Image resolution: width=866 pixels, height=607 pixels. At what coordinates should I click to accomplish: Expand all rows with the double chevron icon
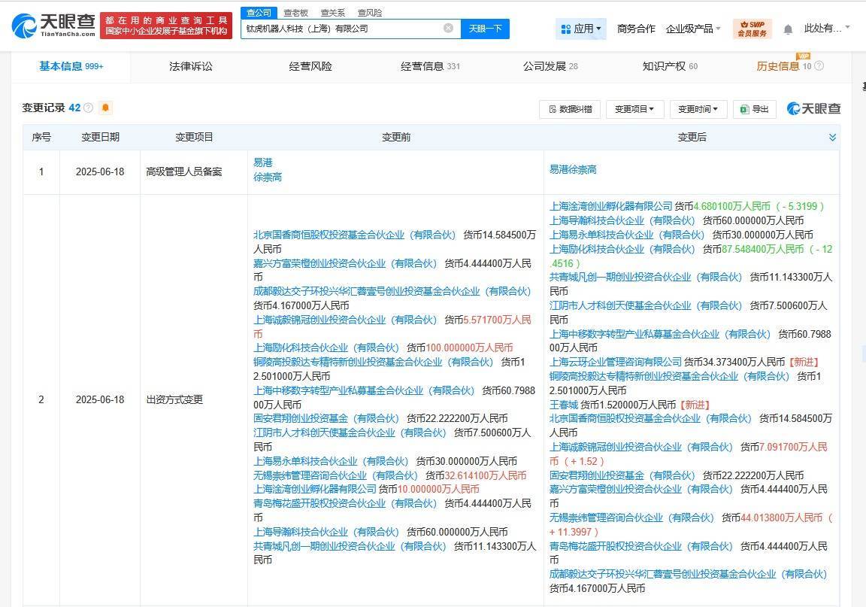coord(832,137)
